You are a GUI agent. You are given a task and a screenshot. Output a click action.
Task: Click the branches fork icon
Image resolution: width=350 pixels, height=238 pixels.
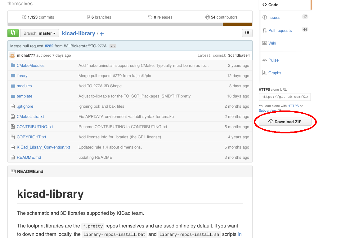[x=88, y=17]
